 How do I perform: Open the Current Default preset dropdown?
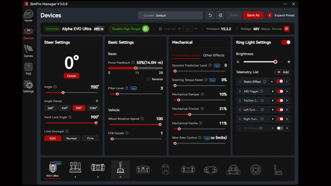pos(170,15)
